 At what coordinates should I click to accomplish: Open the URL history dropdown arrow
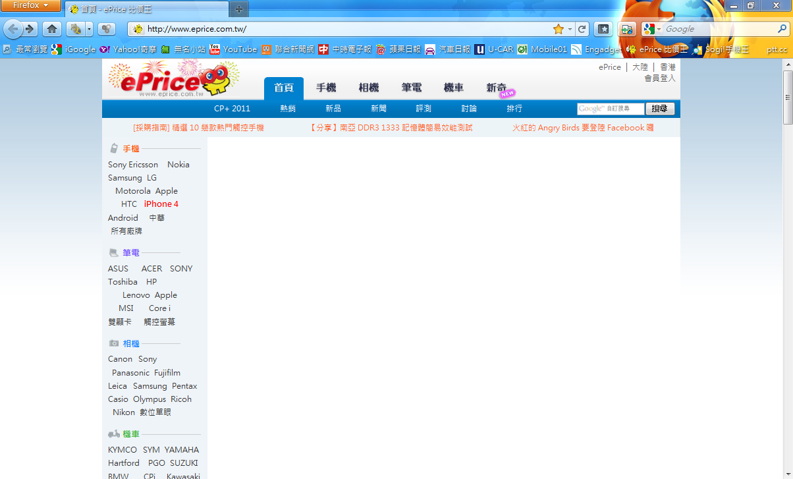(x=570, y=29)
